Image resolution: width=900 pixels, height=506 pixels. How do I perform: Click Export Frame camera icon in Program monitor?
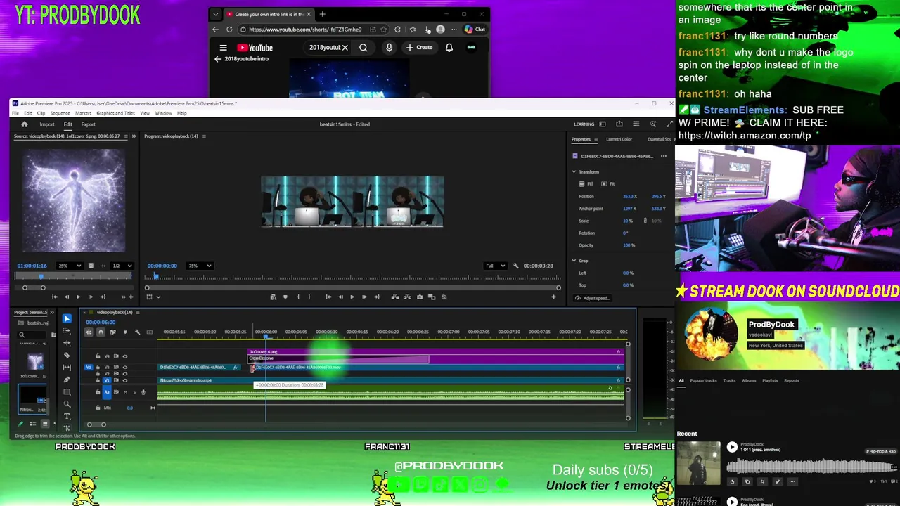pyautogui.click(x=420, y=297)
